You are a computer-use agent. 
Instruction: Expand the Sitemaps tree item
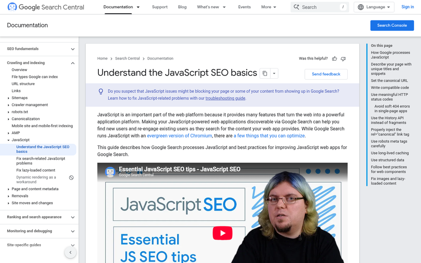click(9, 98)
